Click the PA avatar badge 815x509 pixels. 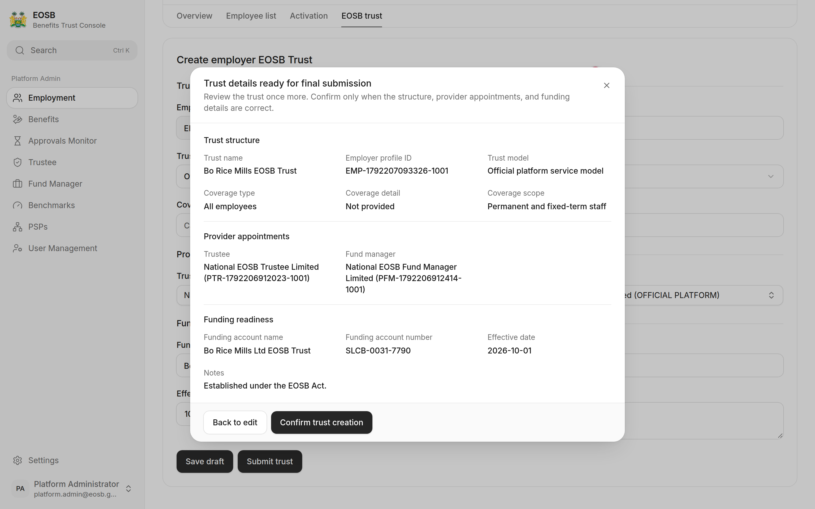[x=20, y=488]
